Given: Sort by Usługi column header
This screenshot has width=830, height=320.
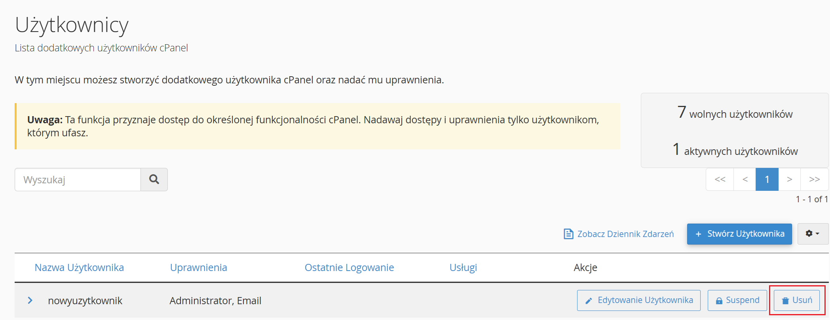Looking at the screenshot, I should pyautogui.click(x=463, y=267).
